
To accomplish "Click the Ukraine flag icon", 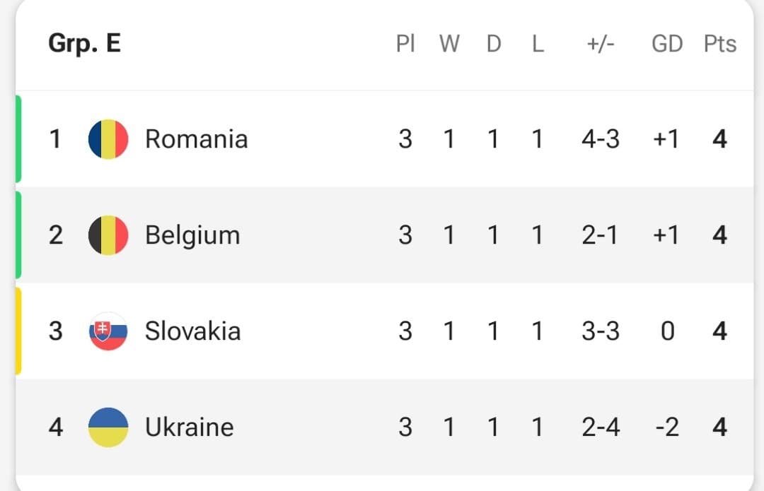I will [x=108, y=427].
